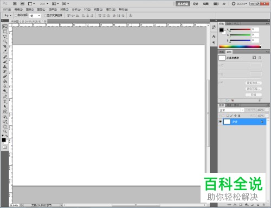Select the 3D Camera Rotate tool
271x208 pixels.
[x=5, y=122]
